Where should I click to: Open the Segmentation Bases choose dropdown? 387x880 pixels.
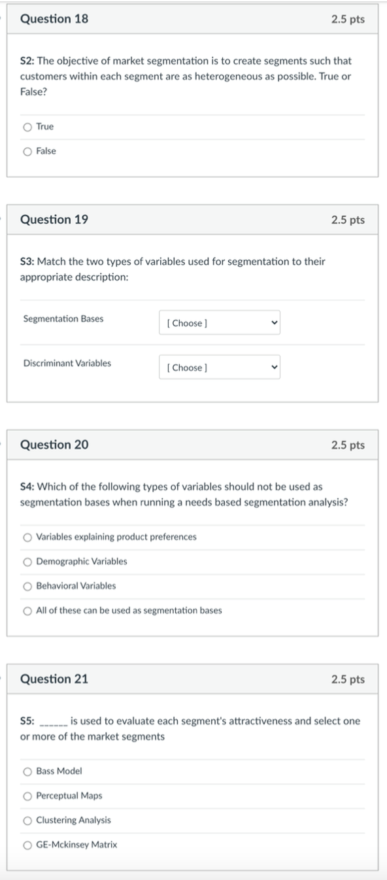[x=220, y=322]
